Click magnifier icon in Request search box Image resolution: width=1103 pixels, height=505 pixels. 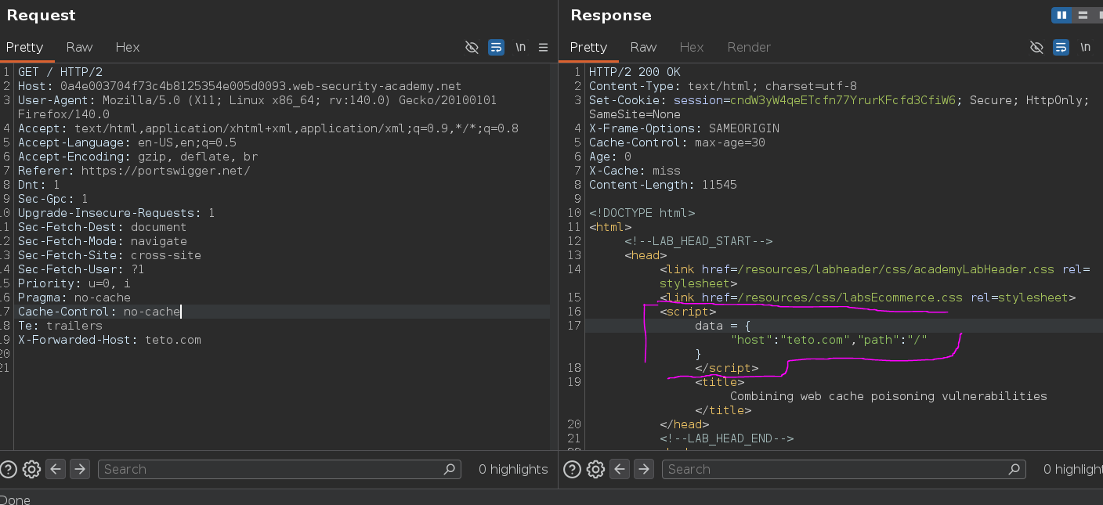(x=450, y=469)
